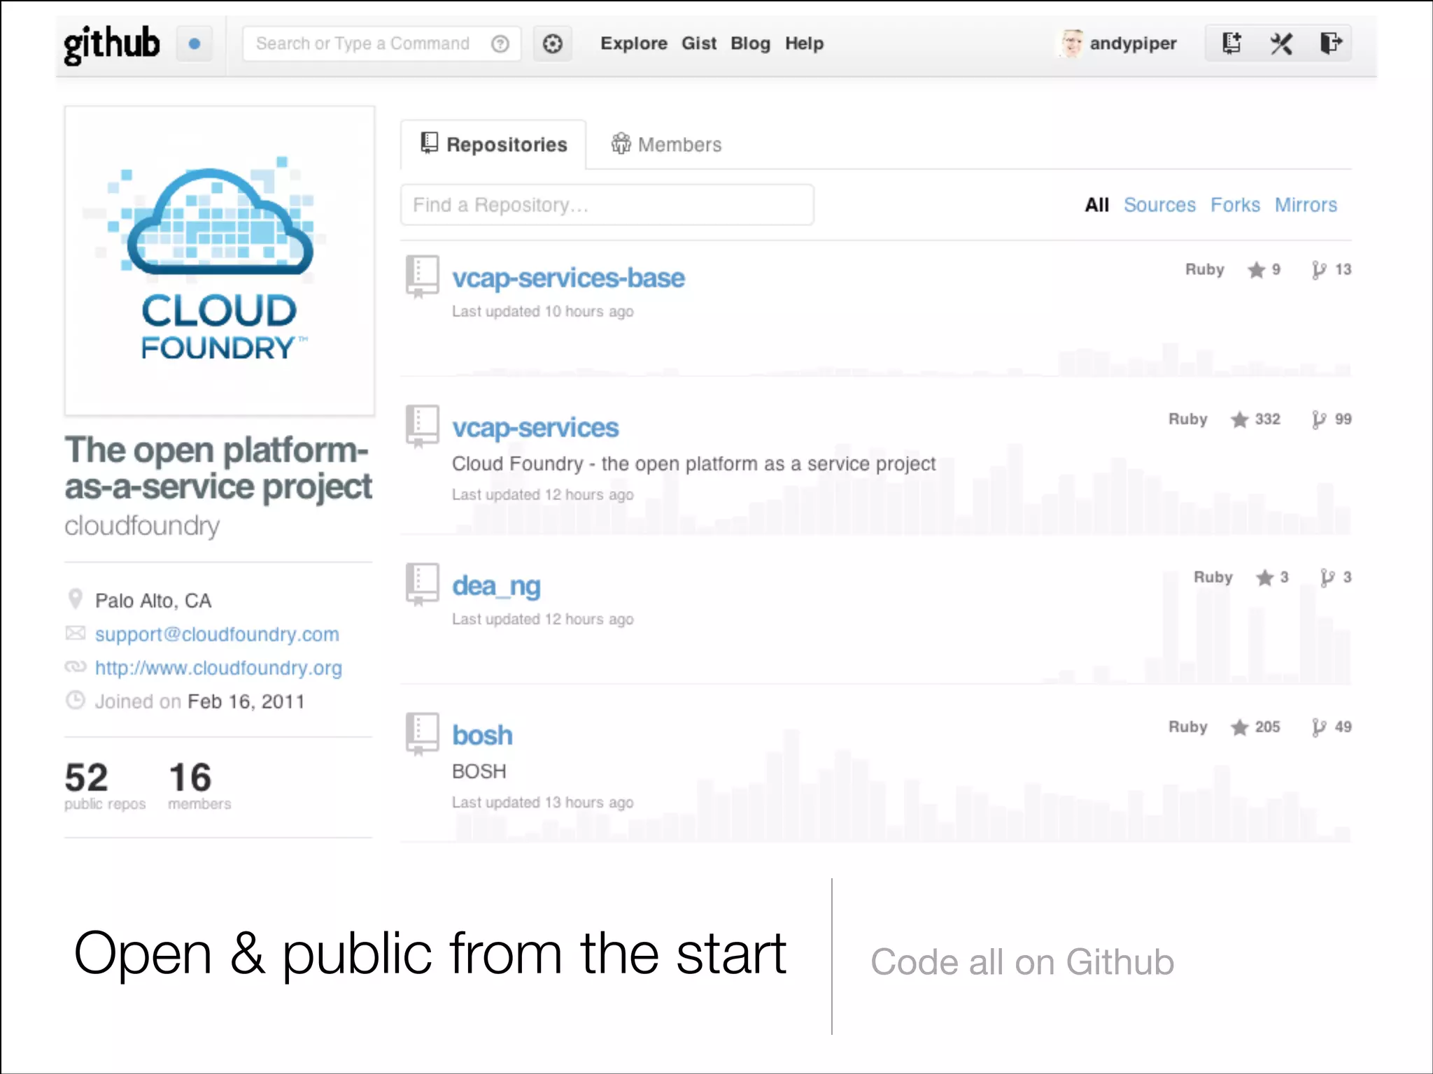
Task: Filter repositories by Sources
Action: coord(1159,205)
